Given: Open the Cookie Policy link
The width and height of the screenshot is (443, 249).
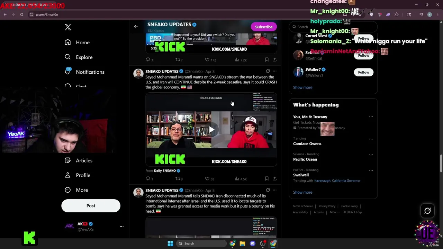Looking at the screenshot, I should point(350,206).
